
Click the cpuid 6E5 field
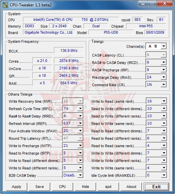pyautogui.click(x=138, y=20)
